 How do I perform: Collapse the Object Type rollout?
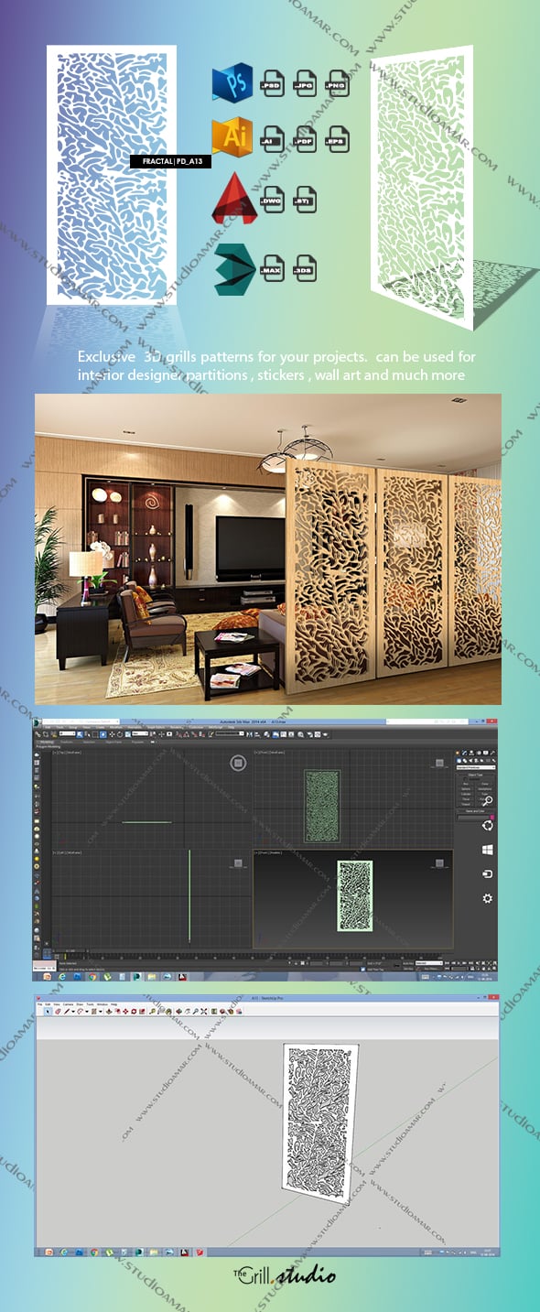[x=475, y=775]
